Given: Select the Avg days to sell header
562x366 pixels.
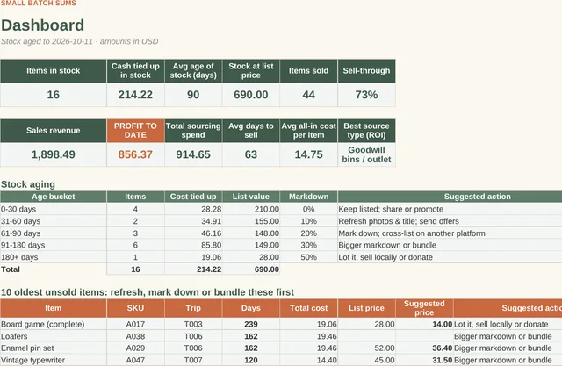Looking at the screenshot, I should [x=251, y=131].
